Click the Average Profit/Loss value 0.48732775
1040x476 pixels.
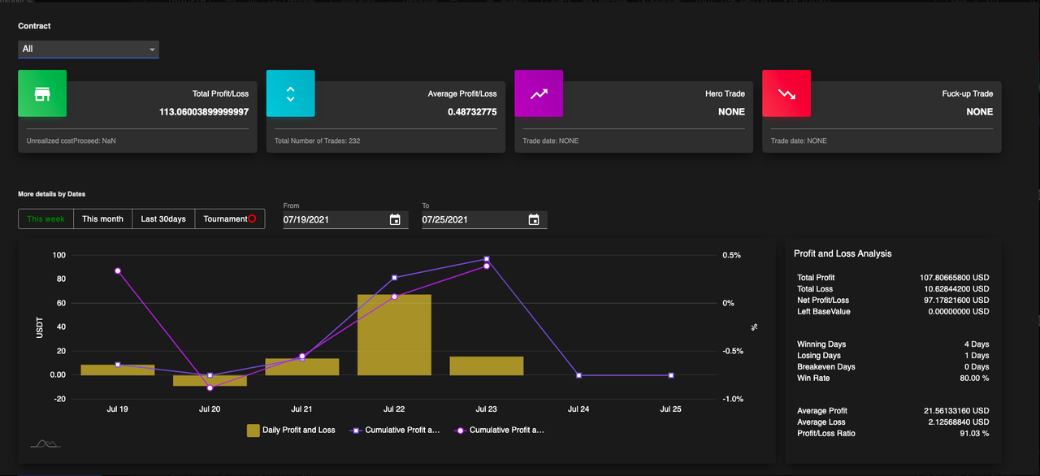point(472,112)
